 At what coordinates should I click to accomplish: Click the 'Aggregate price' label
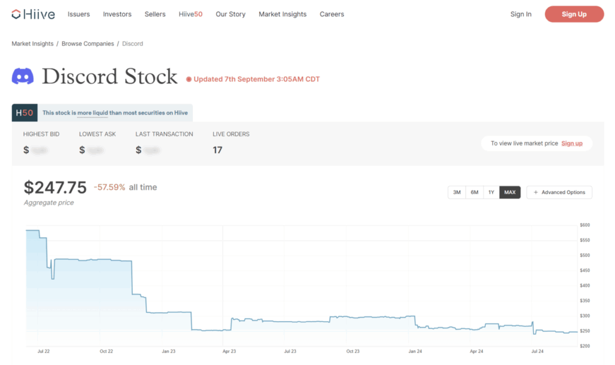(49, 203)
